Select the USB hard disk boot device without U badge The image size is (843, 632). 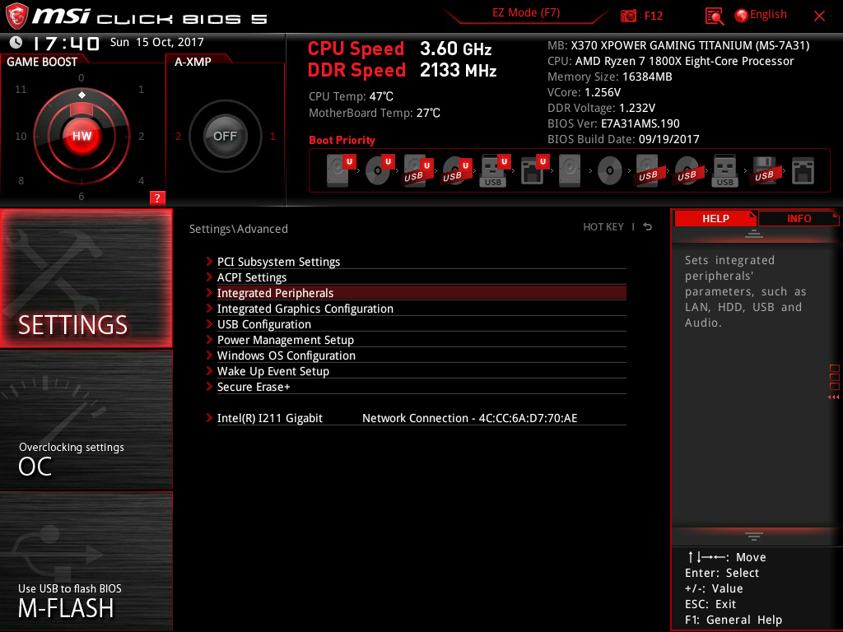tap(648, 171)
